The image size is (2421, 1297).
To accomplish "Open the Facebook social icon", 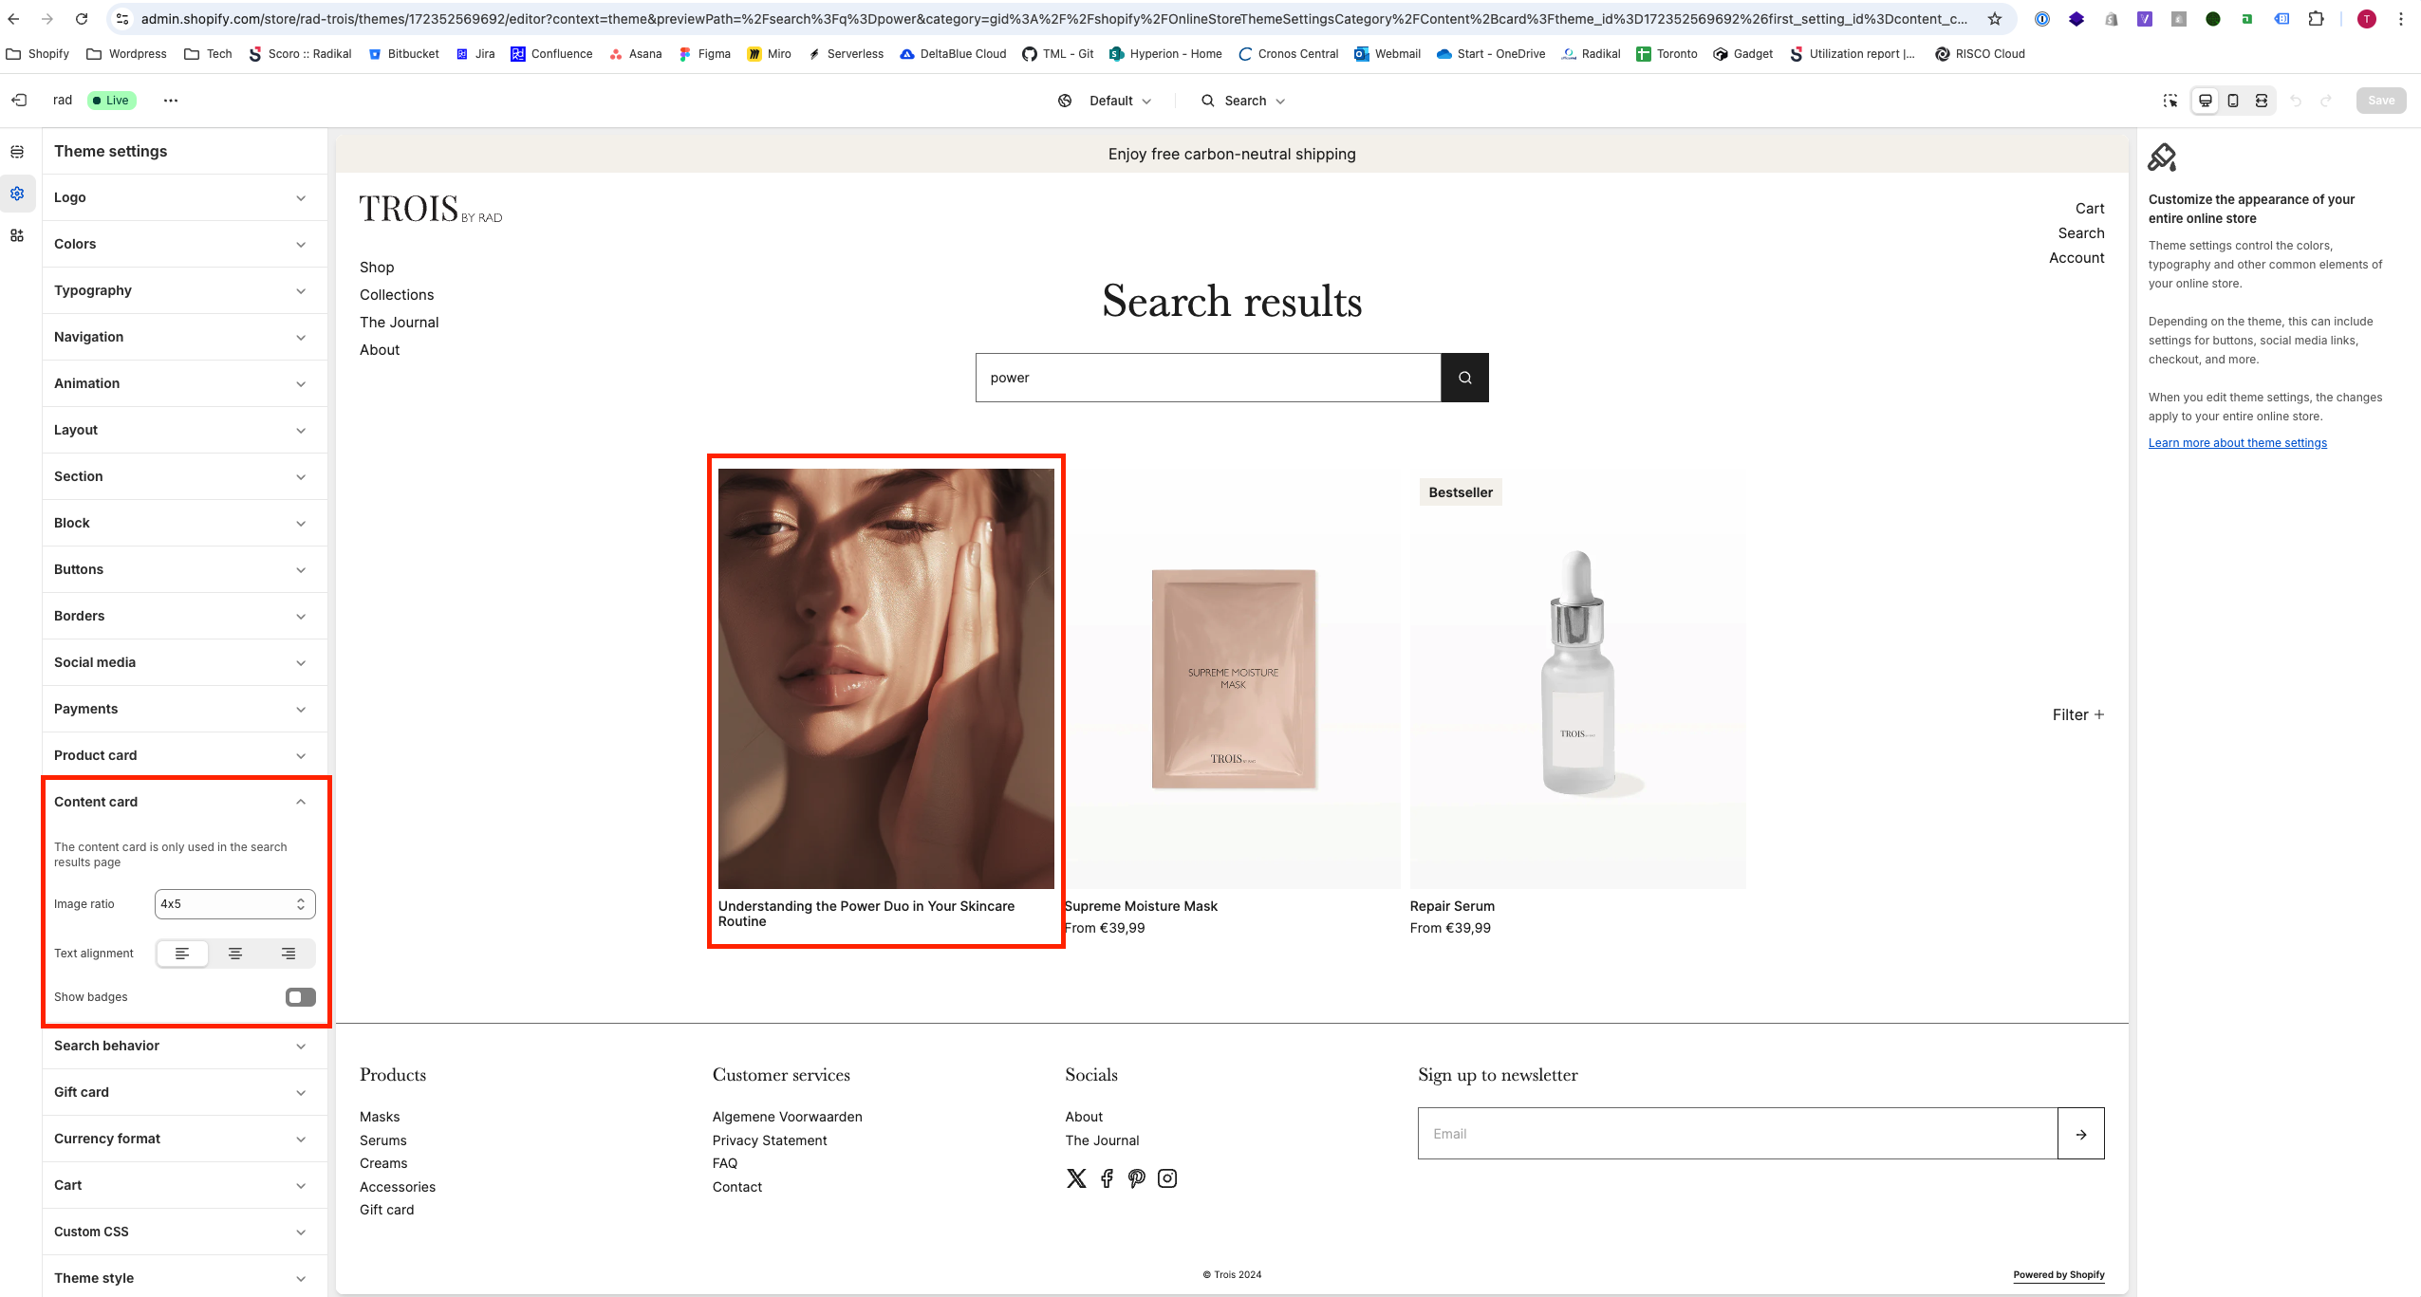I will point(1107,1178).
